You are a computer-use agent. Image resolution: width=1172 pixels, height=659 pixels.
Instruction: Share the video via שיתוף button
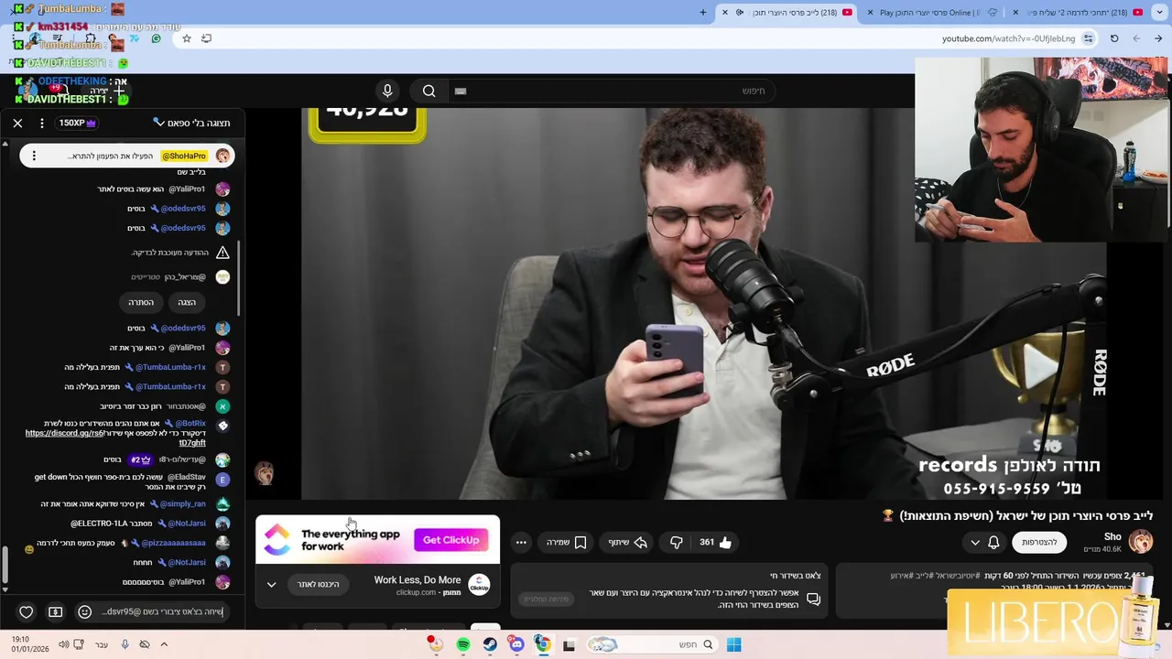(628, 542)
